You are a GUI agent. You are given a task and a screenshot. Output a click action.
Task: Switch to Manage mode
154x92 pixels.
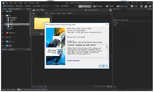coord(84,6)
